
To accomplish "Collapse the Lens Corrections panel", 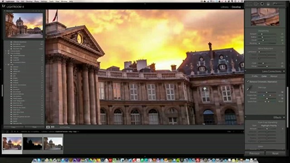I will 284,71.
